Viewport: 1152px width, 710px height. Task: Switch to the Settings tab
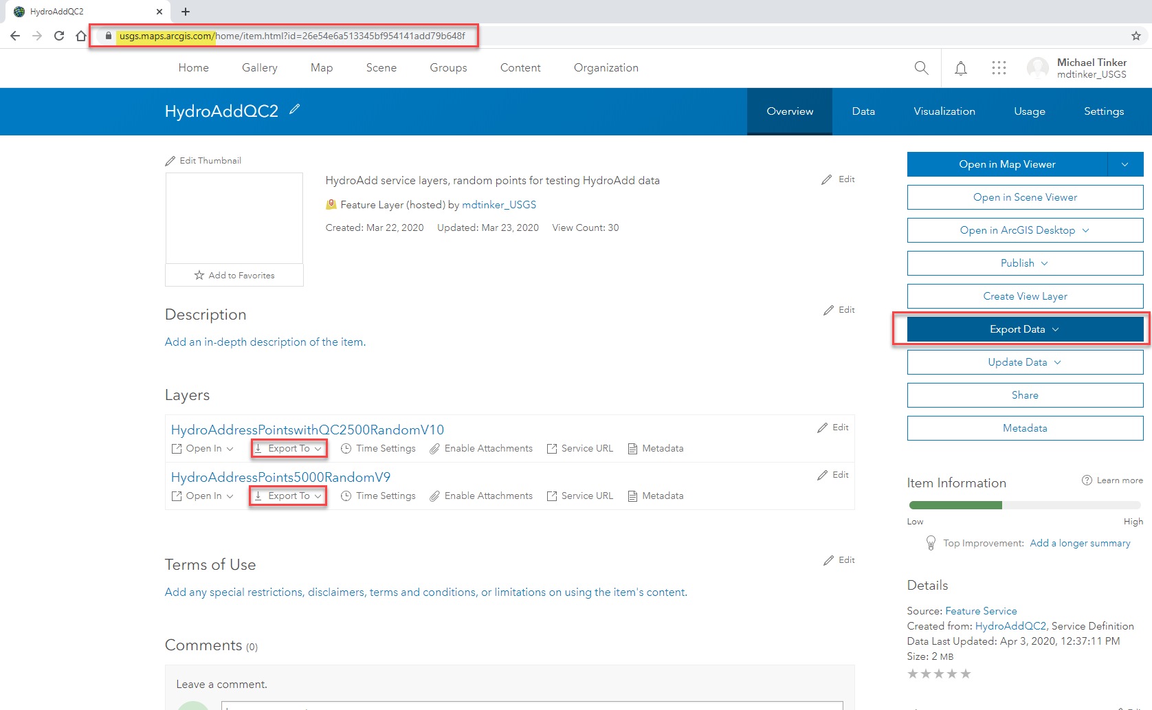click(1104, 111)
